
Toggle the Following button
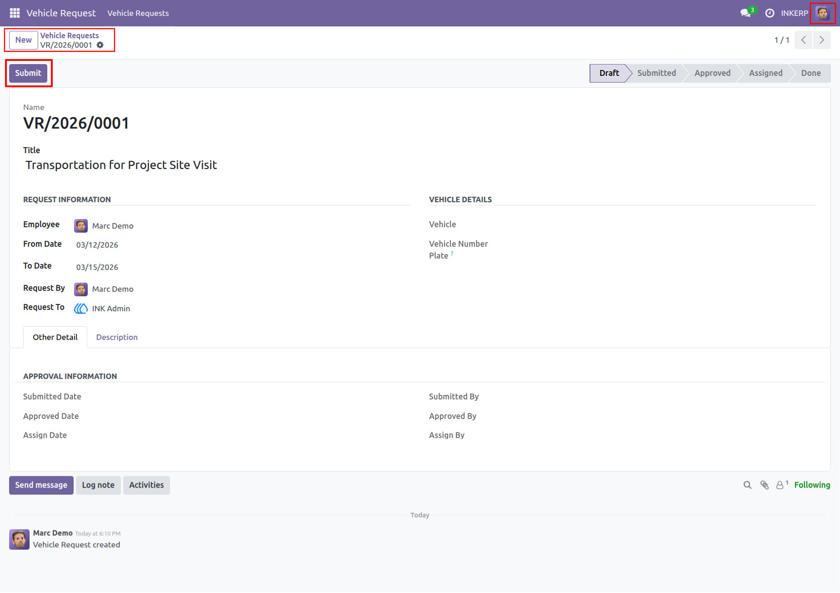point(812,485)
